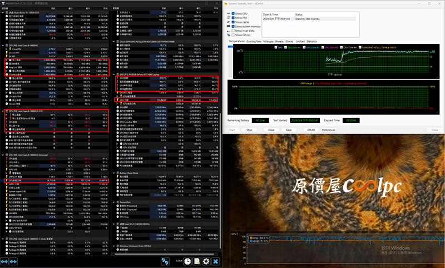Click SA VID lightning bolt icon

(7, 56)
